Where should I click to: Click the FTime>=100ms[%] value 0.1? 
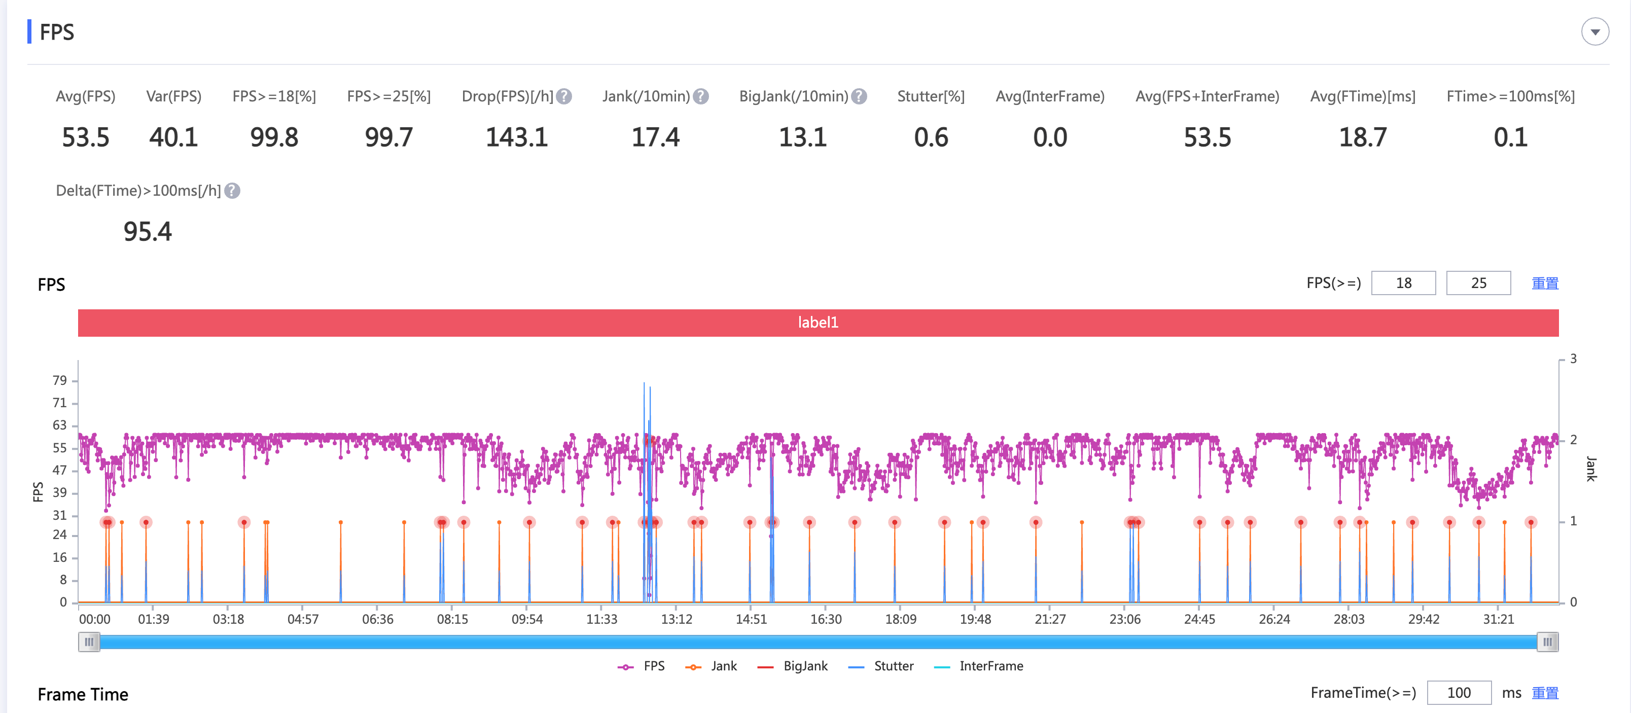pyautogui.click(x=1510, y=137)
